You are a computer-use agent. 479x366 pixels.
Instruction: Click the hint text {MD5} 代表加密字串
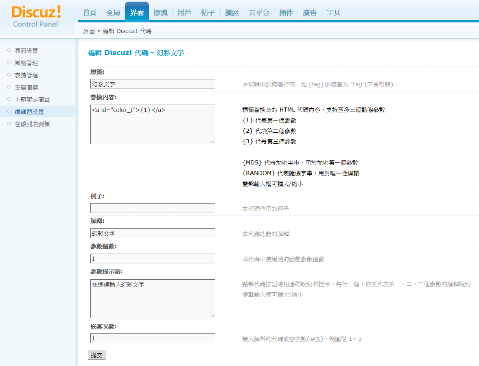[271, 162]
